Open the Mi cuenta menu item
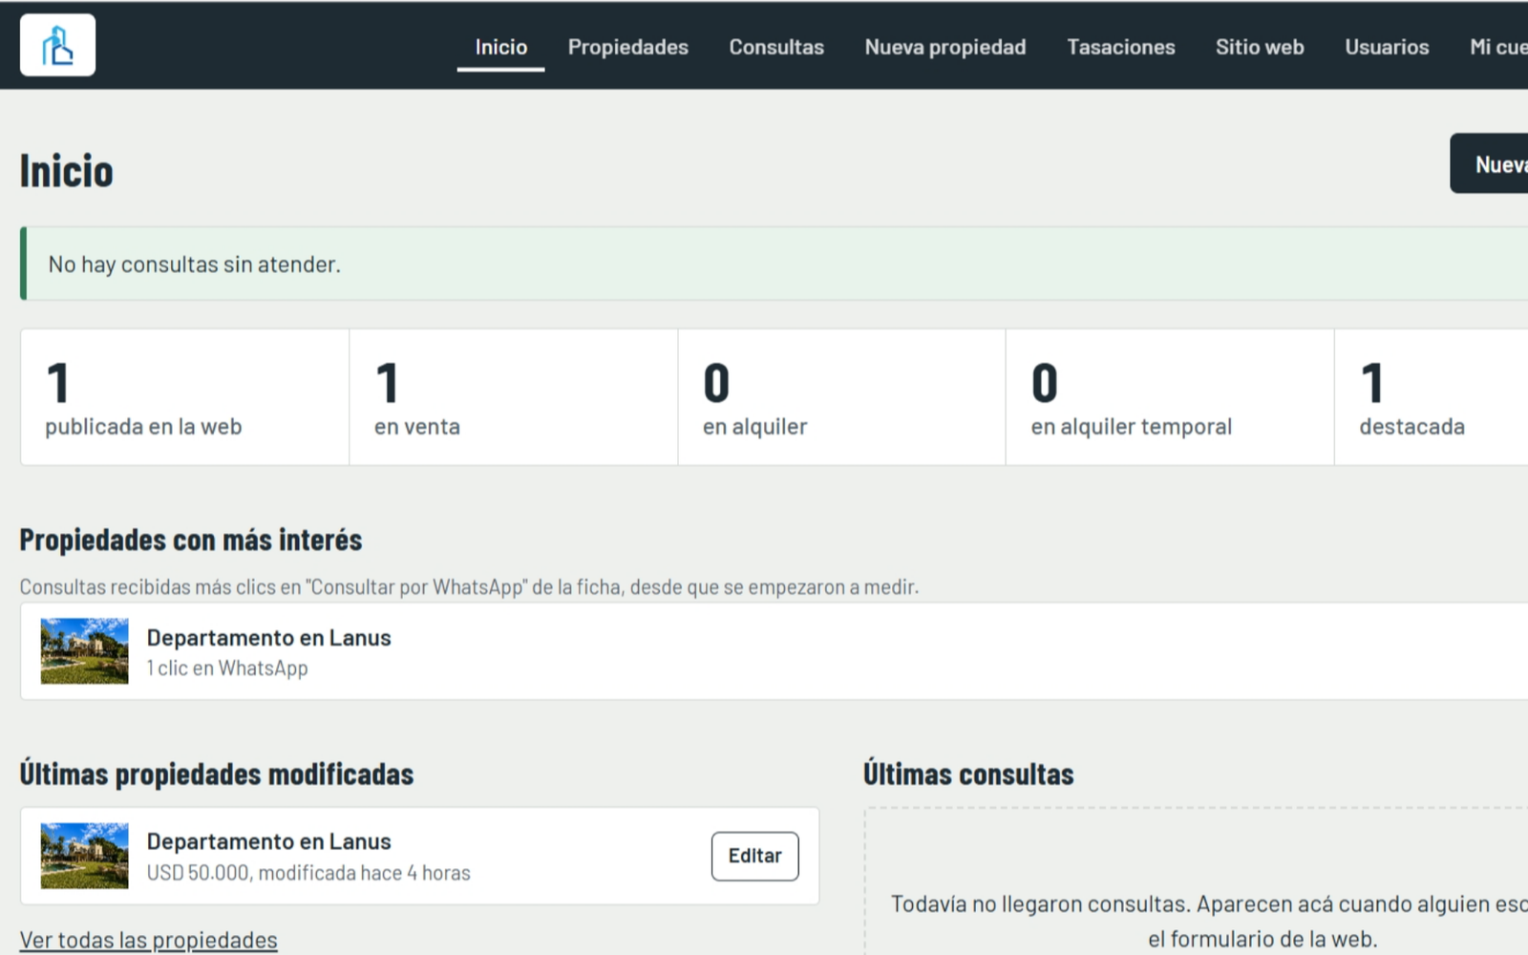This screenshot has width=1528, height=955. click(1498, 47)
